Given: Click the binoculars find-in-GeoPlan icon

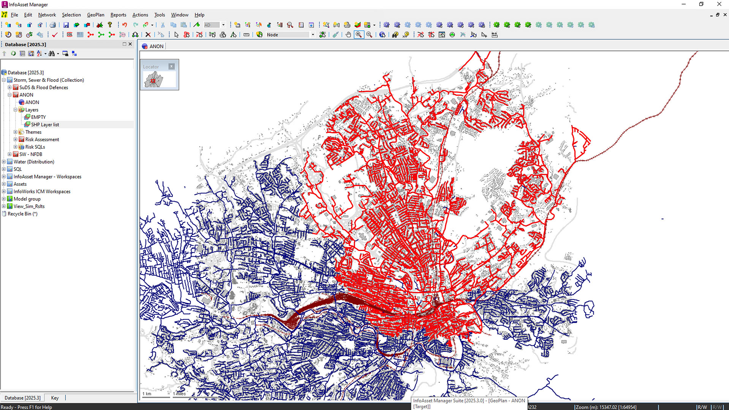Looking at the screenshot, I should (395, 35).
